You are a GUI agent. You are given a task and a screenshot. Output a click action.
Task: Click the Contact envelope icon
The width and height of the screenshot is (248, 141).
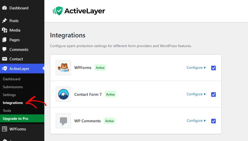pyautogui.click(x=5, y=59)
